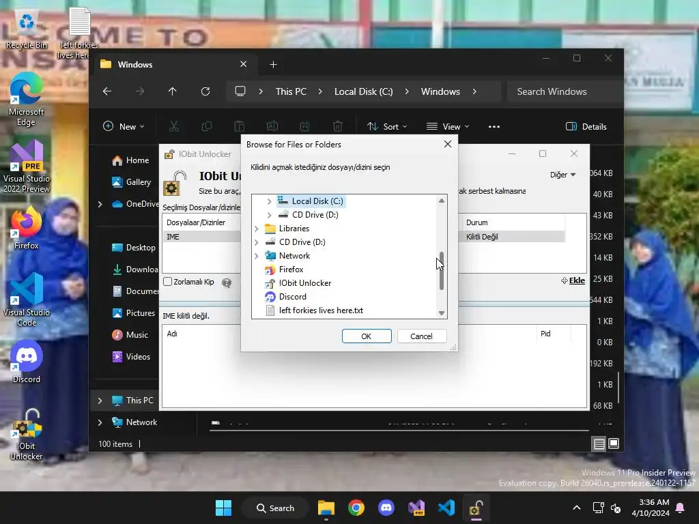699x524 pixels.
Task: Switch to large thumbnails view icon
Action: click(614, 443)
